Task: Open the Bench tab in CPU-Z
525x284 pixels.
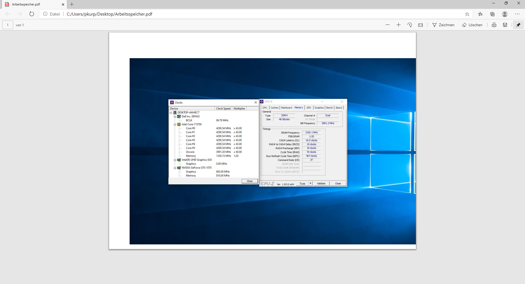Action: click(x=329, y=108)
